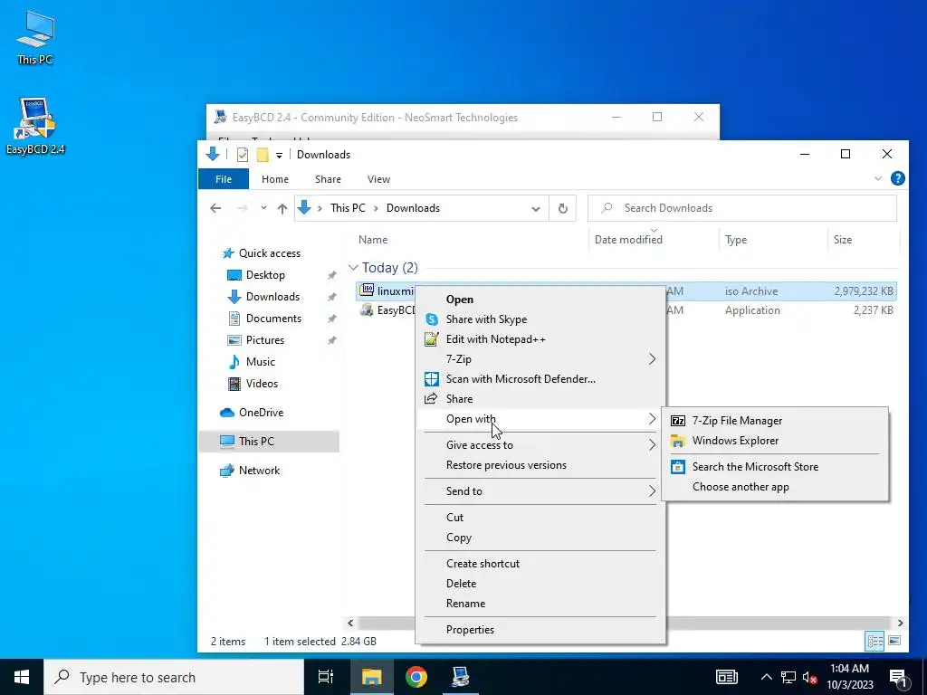Screen dimensions: 927x695
Task: Select Documents in the navigation pane
Action: [x=273, y=319]
